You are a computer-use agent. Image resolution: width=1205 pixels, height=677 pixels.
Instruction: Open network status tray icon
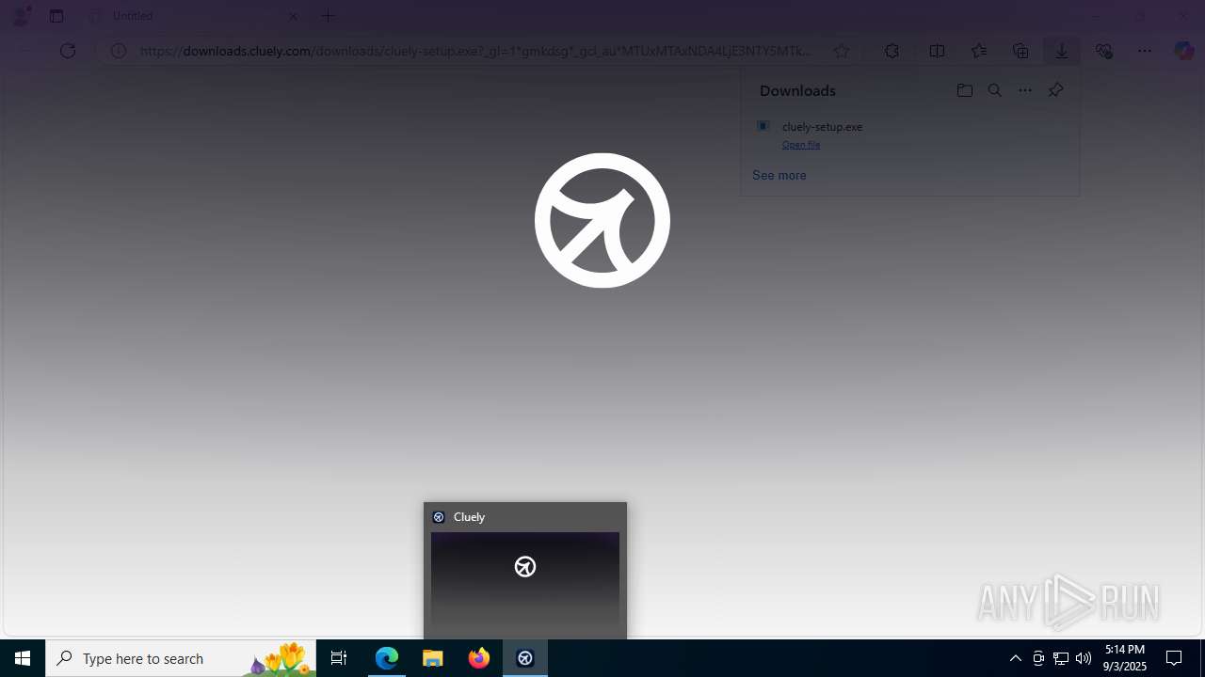[1061, 658]
